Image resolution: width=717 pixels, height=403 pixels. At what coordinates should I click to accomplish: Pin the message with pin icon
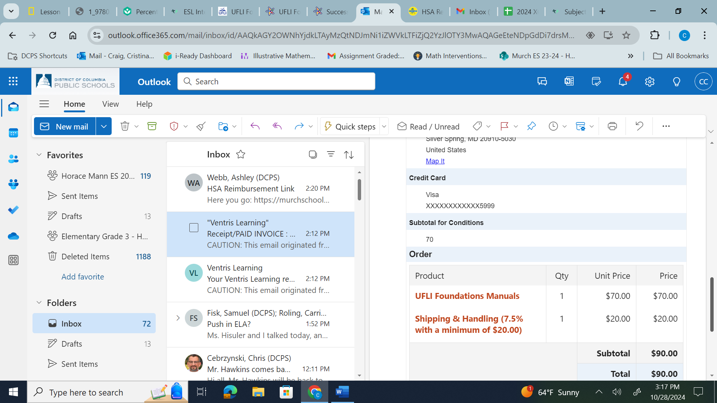pyautogui.click(x=531, y=126)
